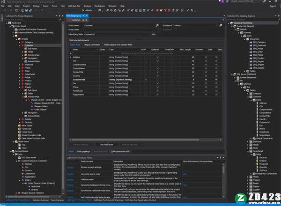The height and width of the screenshot is (206, 281).
Task: Open the Tools menu
Action: click(x=54, y=6)
